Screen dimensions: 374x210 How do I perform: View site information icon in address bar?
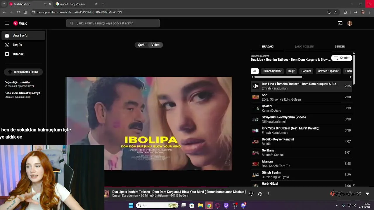[34, 12]
